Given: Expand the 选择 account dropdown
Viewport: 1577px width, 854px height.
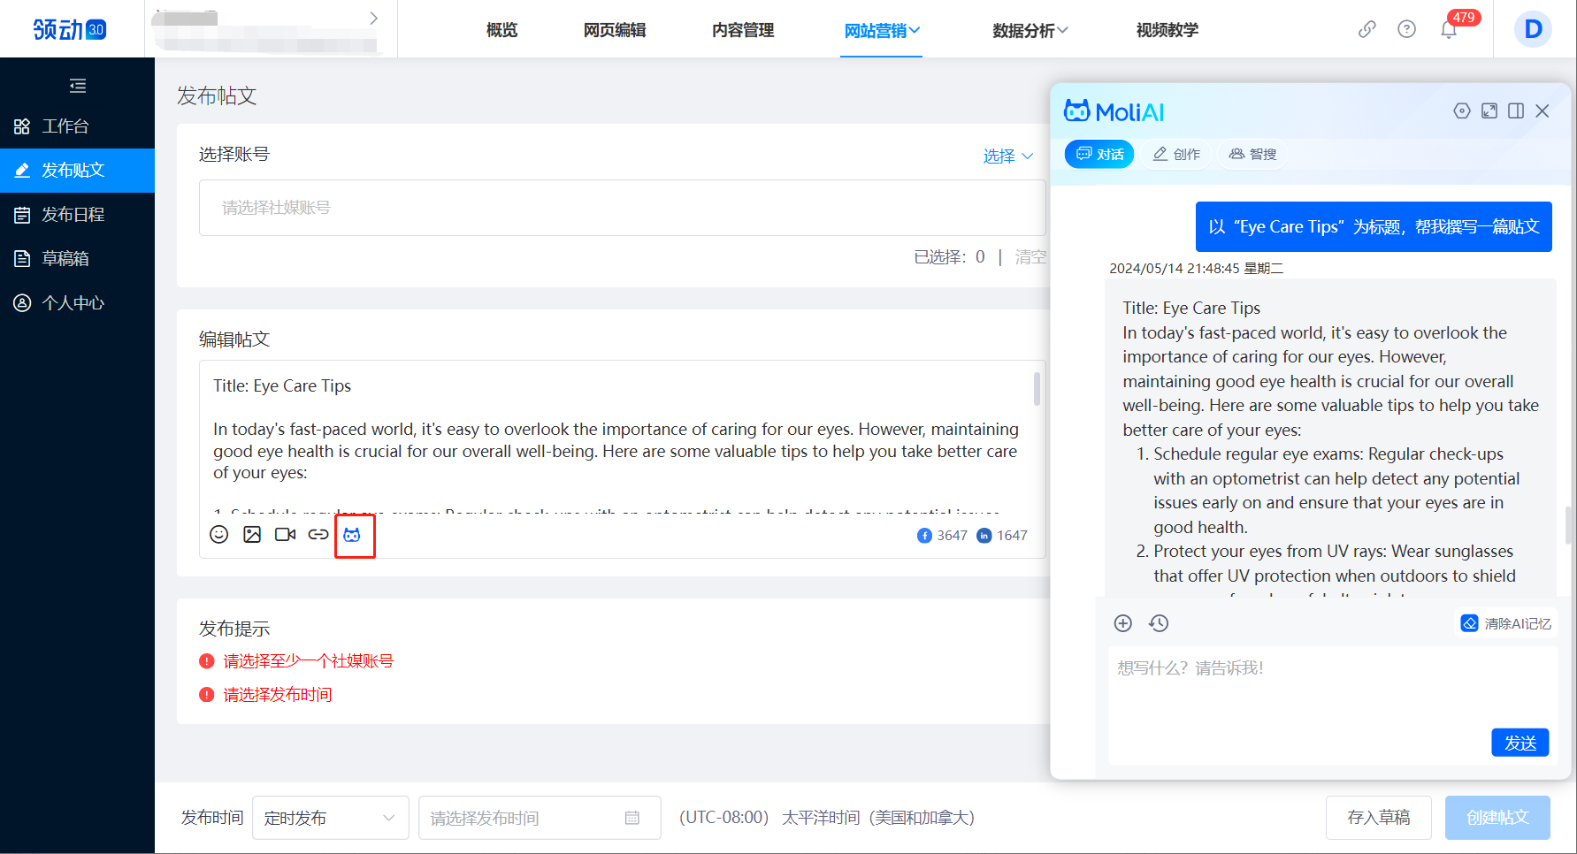Looking at the screenshot, I should [1008, 156].
